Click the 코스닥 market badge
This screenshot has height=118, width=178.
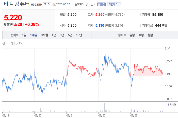[47, 4]
